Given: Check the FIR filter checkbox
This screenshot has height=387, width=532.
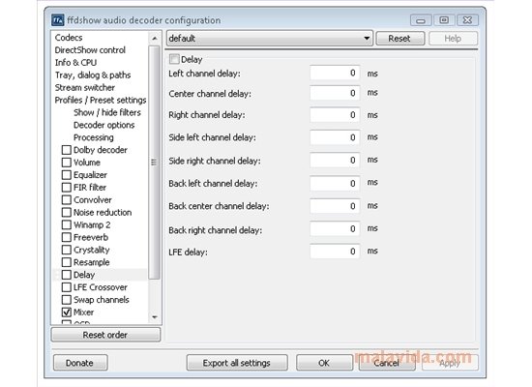Looking at the screenshot, I should 67,188.
